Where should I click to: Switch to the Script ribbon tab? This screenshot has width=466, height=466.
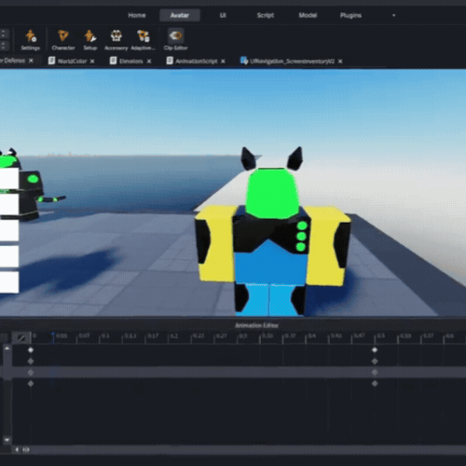[266, 15]
